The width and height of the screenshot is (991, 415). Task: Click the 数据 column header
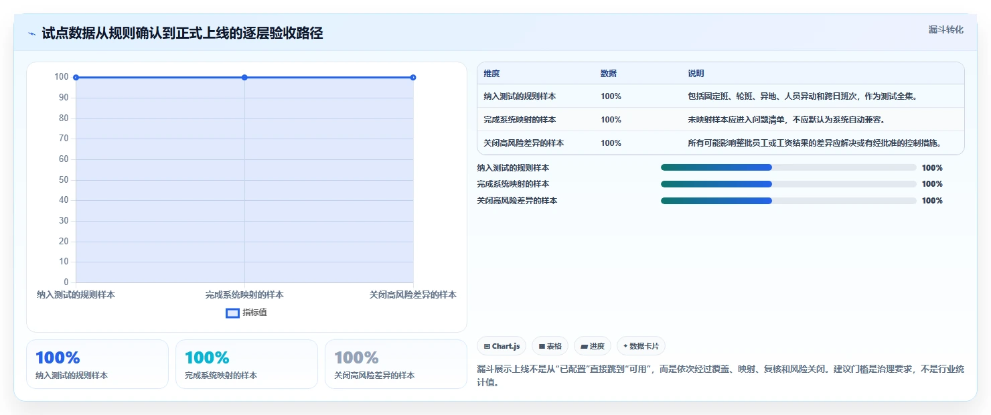[609, 74]
